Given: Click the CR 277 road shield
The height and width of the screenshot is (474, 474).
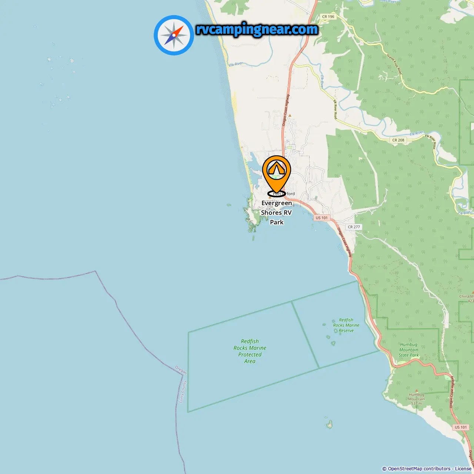Looking at the screenshot, I should pos(354,227).
